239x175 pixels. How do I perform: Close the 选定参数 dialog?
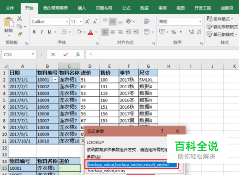(177, 131)
